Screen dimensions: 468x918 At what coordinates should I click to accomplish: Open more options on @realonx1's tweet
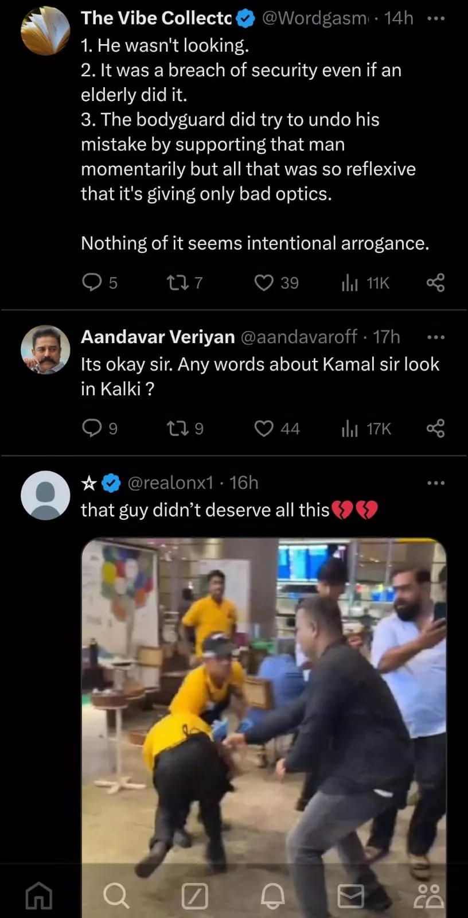(435, 483)
